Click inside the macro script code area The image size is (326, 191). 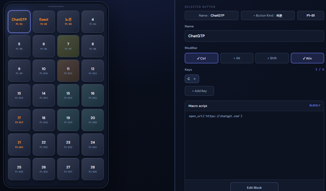pyautogui.click(x=254, y=145)
